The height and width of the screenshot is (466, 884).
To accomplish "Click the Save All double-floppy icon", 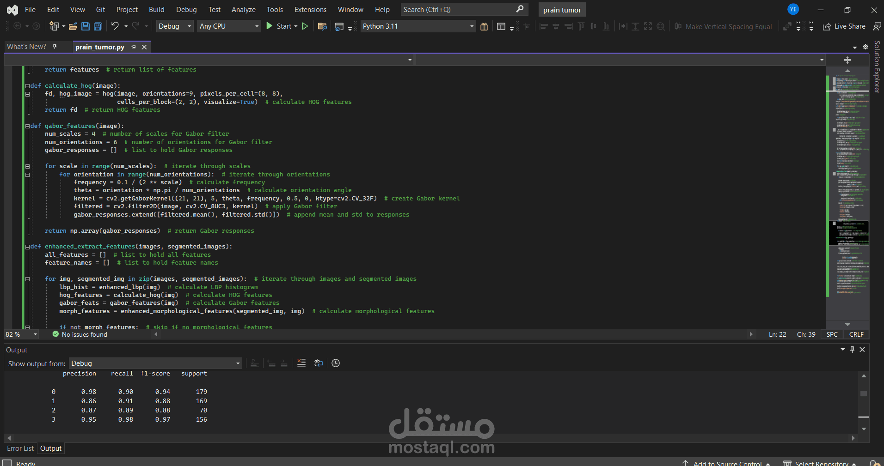I will [x=98, y=26].
